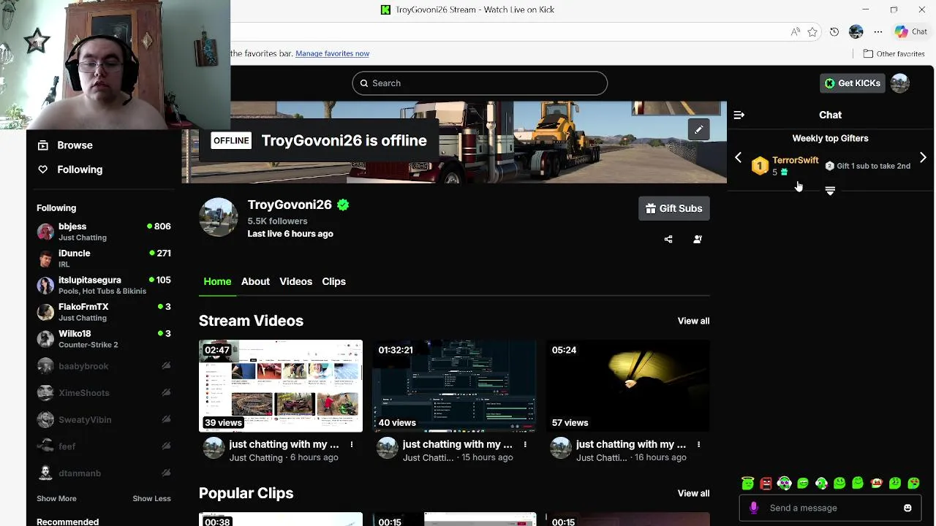Switch to the Clips tab
936x526 pixels.
coord(333,281)
